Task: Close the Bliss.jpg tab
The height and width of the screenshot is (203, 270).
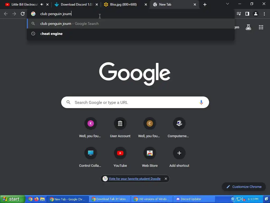Action: point(146,4)
